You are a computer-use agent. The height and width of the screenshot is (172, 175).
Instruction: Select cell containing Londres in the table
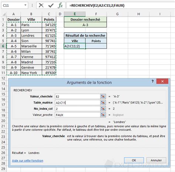pyautogui.click(x=31, y=35)
